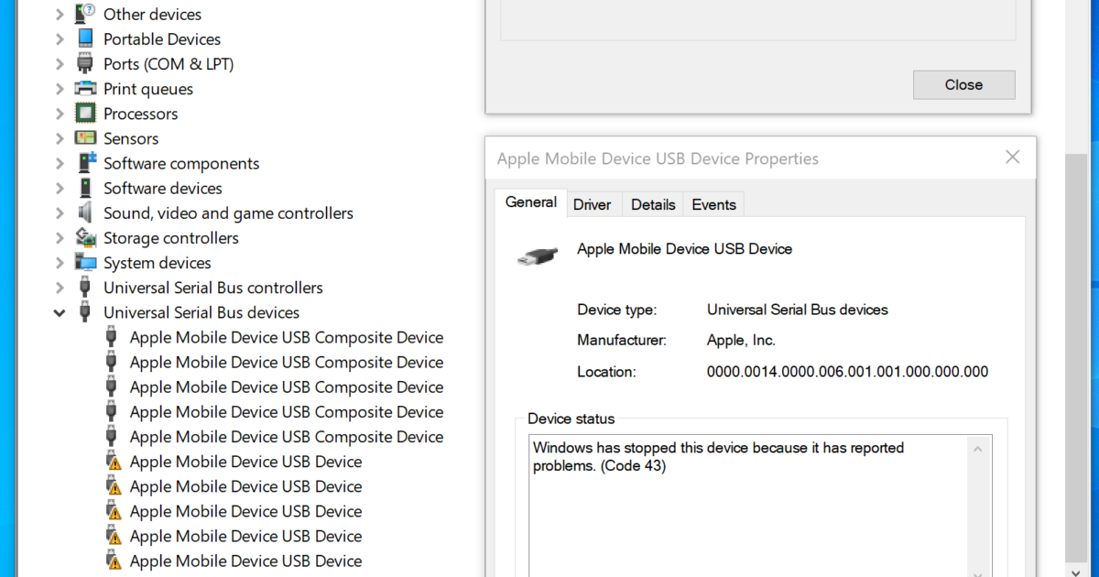Collapse the Universal Serial Bus devices category
1099x577 pixels.
59,312
